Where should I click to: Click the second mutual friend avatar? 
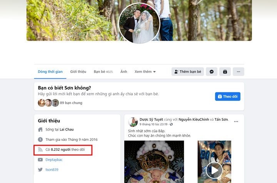[x=48, y=103]
